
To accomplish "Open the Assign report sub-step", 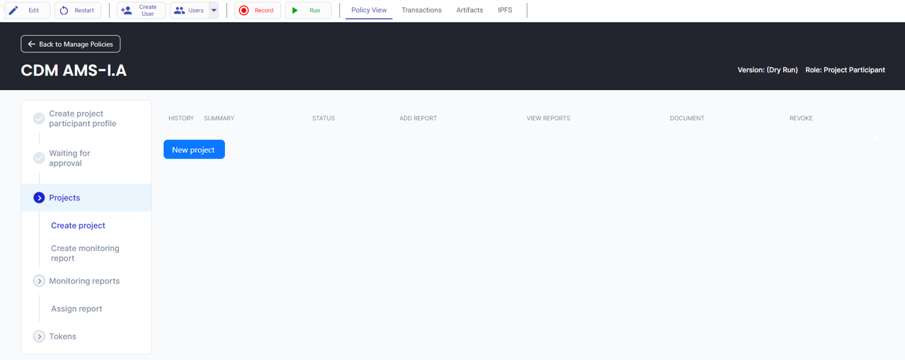I will pyautogui.click(x=77, y=309).
